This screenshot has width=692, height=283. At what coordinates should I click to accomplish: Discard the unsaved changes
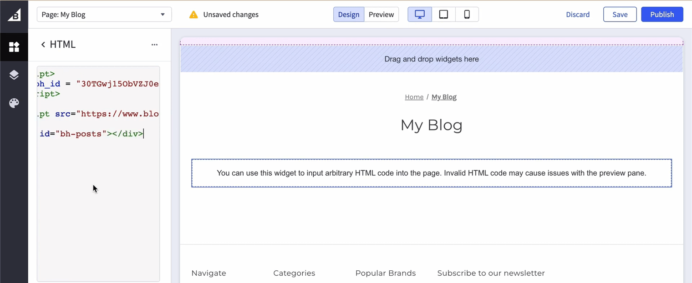[x=578, y=14]
